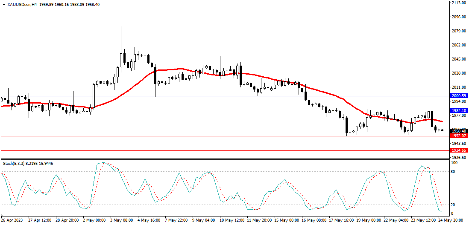Click the 9 May 04:00 time label
The height and width of the screenshot is (225, 469).
tap(204, 220)
